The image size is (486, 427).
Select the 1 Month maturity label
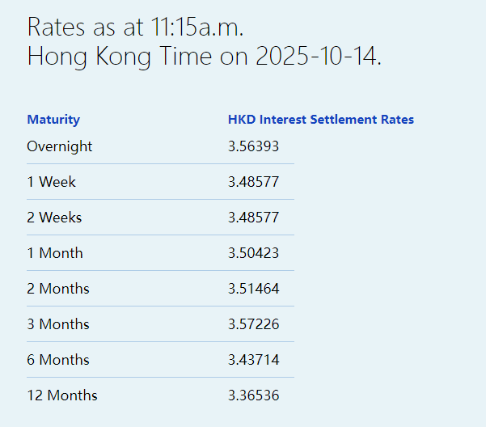coord(55,253)
